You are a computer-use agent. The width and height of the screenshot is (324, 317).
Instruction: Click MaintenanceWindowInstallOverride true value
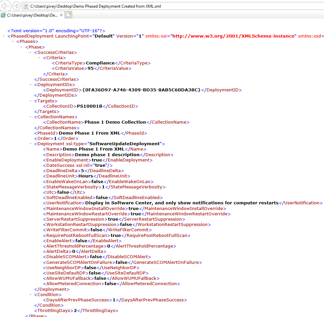(x=134, y=209)
